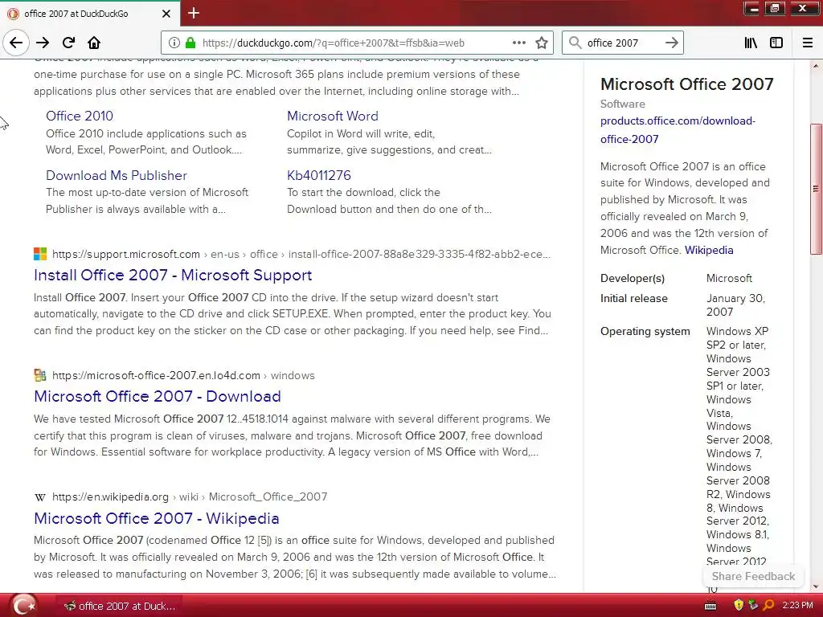This screenshot has height=617, width=823.
Task: Click the green padlock security icon
Action: [190, 43]
